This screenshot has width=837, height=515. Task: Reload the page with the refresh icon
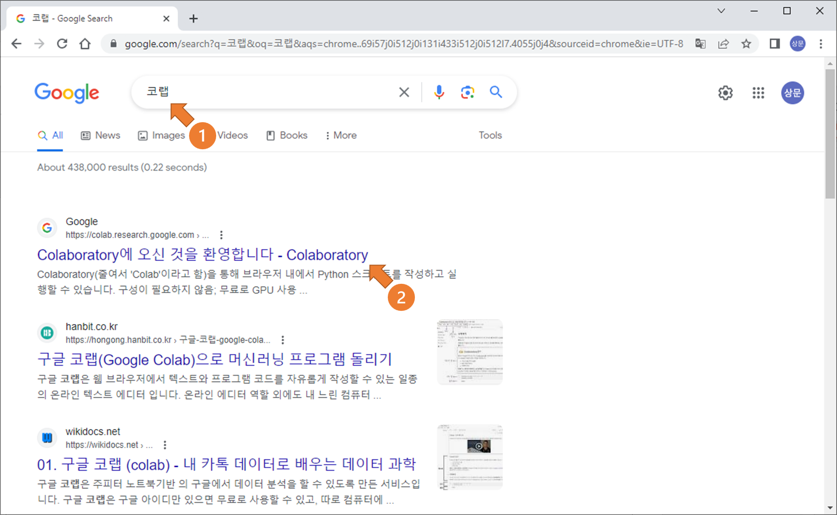point(62,43)
